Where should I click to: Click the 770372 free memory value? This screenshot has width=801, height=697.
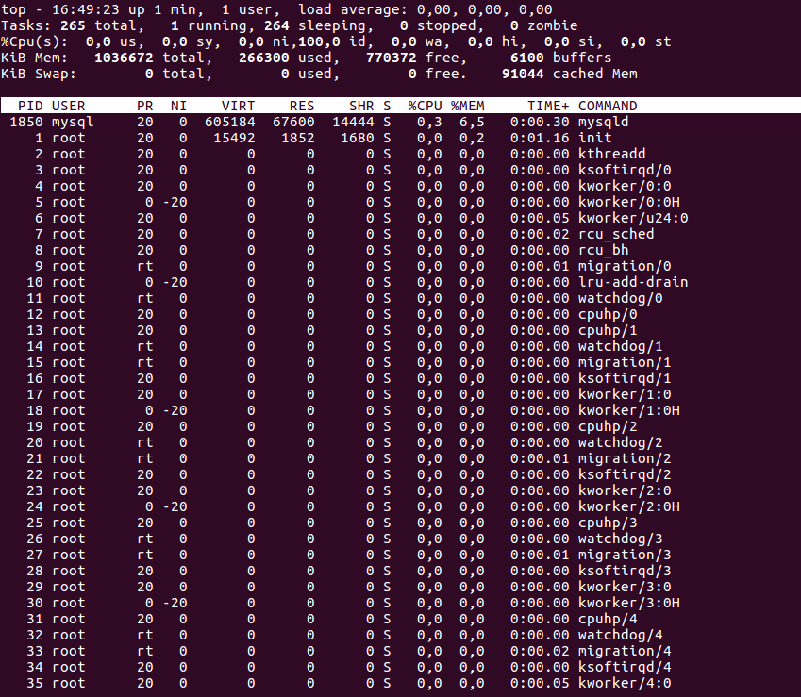click(391, 58)
